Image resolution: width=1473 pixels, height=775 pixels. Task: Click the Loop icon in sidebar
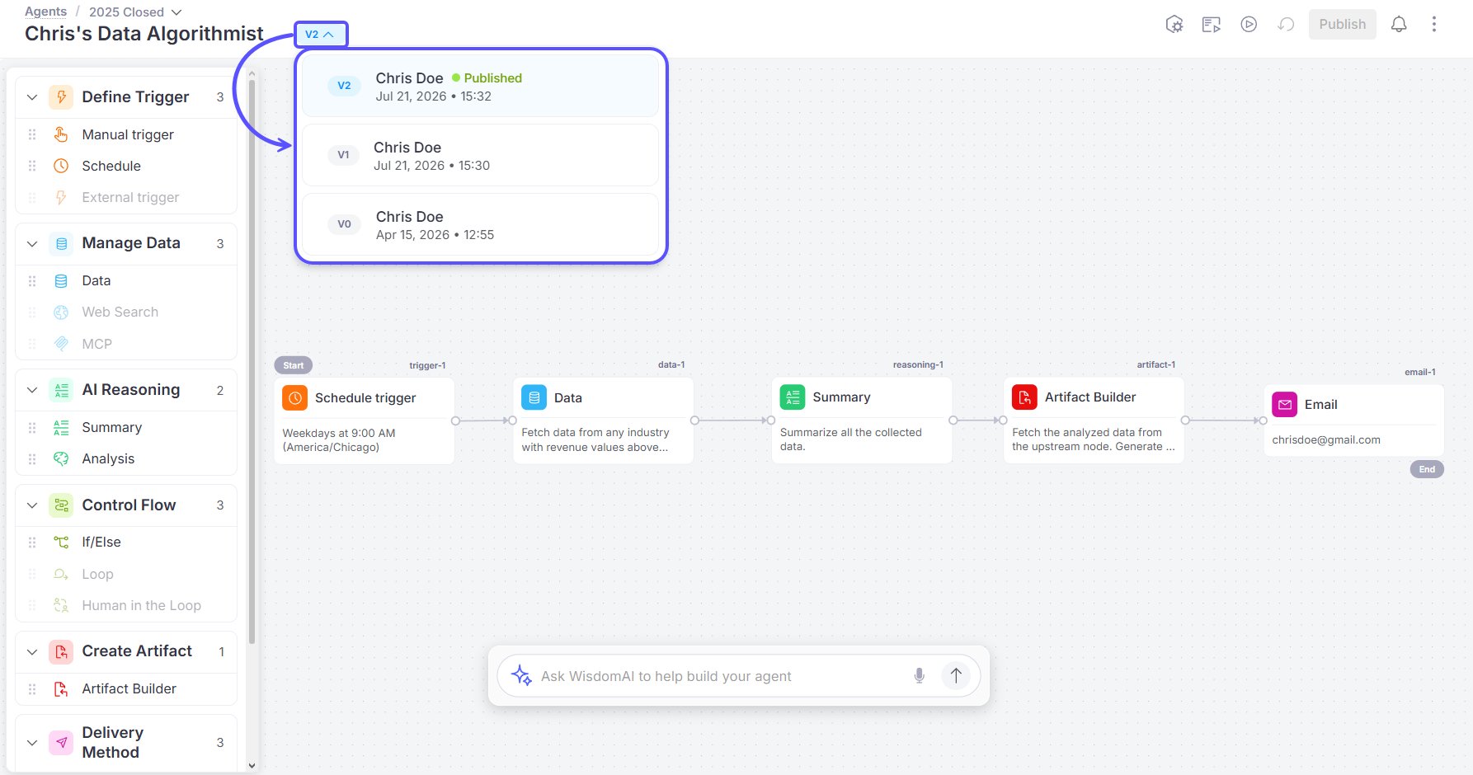pos(61,574)
